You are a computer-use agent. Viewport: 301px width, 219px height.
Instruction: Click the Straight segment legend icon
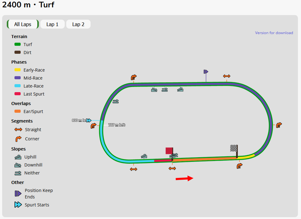coord(18,130)
